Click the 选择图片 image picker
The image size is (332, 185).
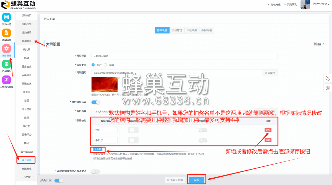270,72
